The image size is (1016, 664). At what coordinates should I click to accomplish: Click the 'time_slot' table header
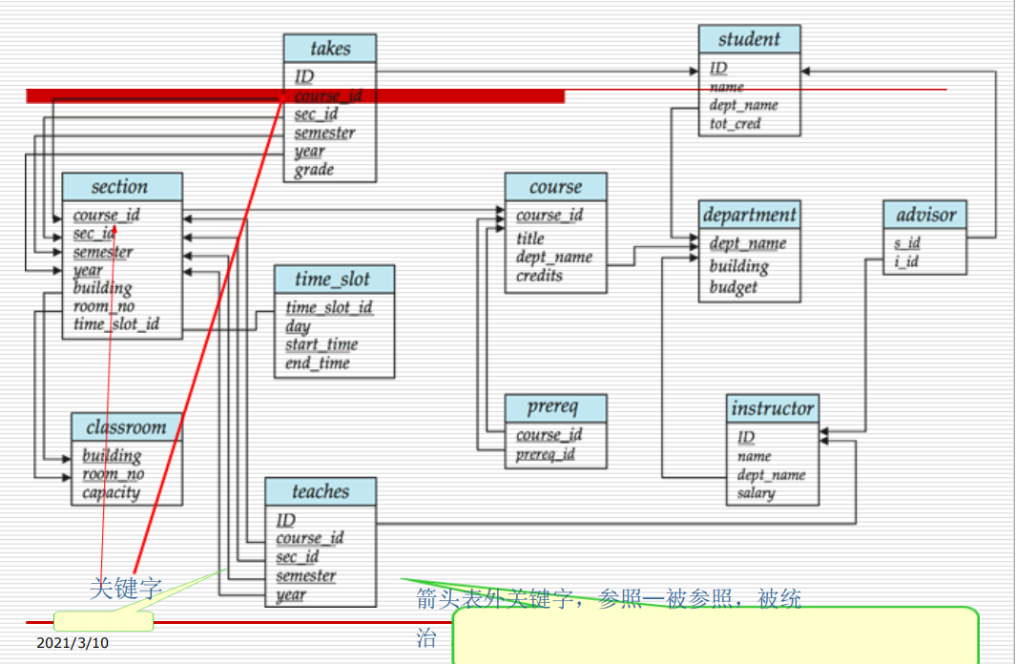pyautogui.click(x=334, y=280)
